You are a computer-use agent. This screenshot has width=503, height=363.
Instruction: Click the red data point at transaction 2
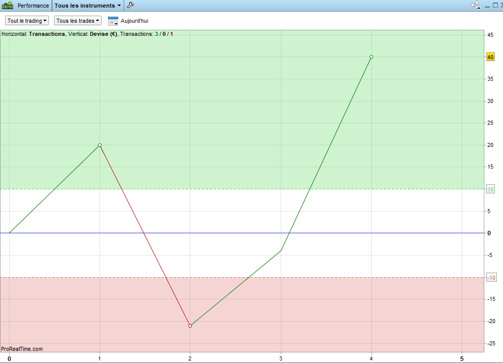pos(190,326)
